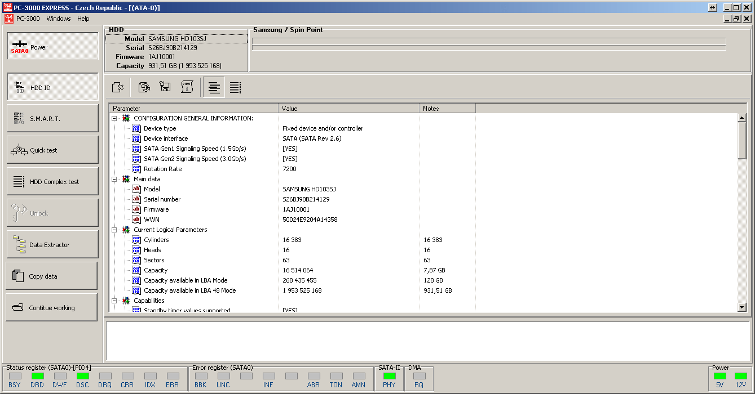This screenshot has height=394, width=755.
Task: Click the BSY status register indicator
Action: pos(15,376)
